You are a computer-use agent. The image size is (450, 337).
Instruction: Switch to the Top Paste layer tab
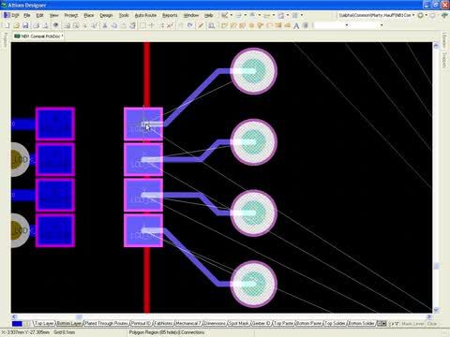tap(283, 324)
